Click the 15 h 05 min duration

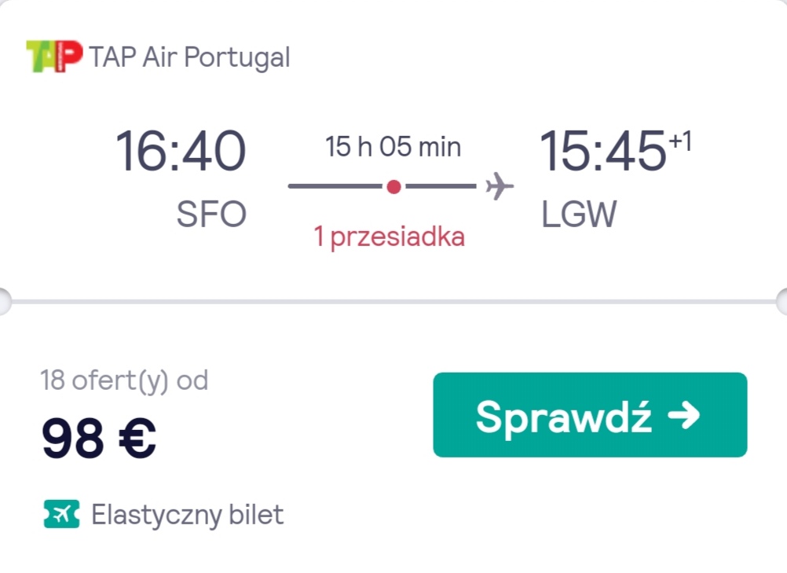point(393,147)
